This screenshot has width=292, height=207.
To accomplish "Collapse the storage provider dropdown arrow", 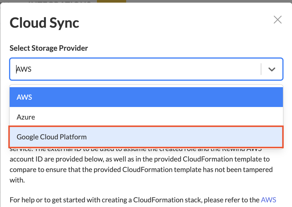I will pos(272,69).
